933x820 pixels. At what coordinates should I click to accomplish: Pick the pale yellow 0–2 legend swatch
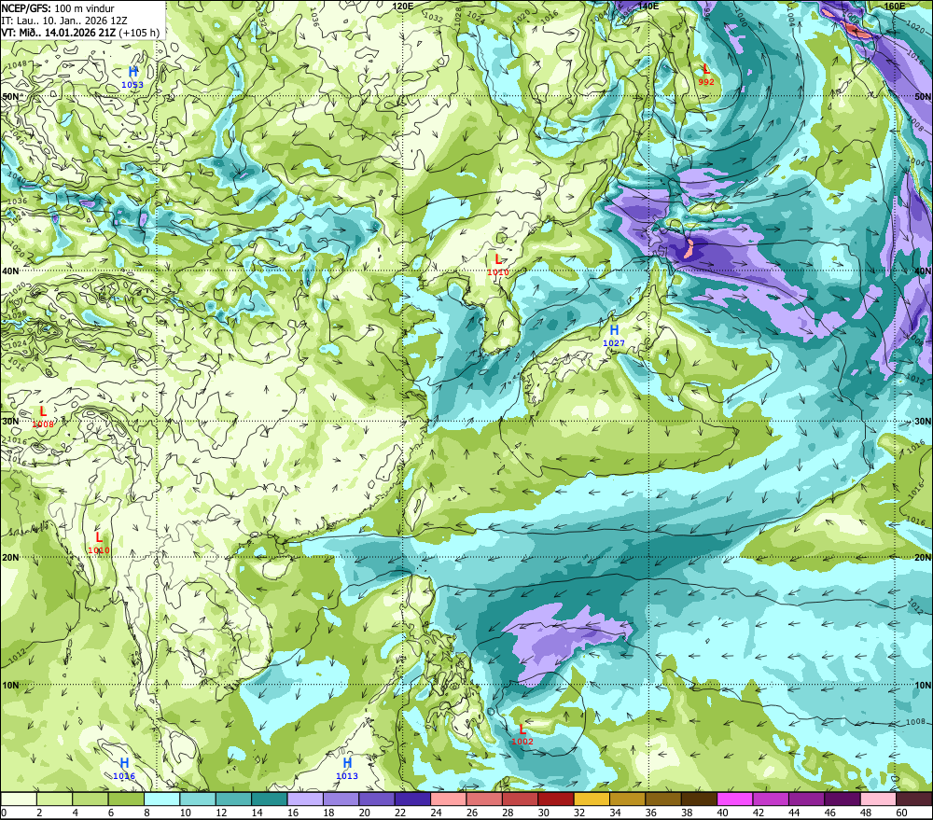point(19,799)
